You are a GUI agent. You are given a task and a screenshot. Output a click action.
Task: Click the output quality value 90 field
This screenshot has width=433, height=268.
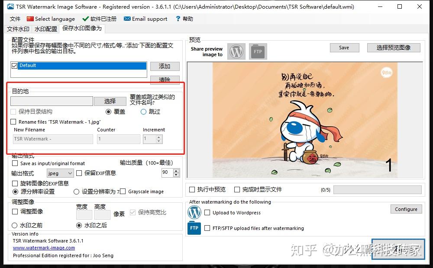[x=167, y=172]
